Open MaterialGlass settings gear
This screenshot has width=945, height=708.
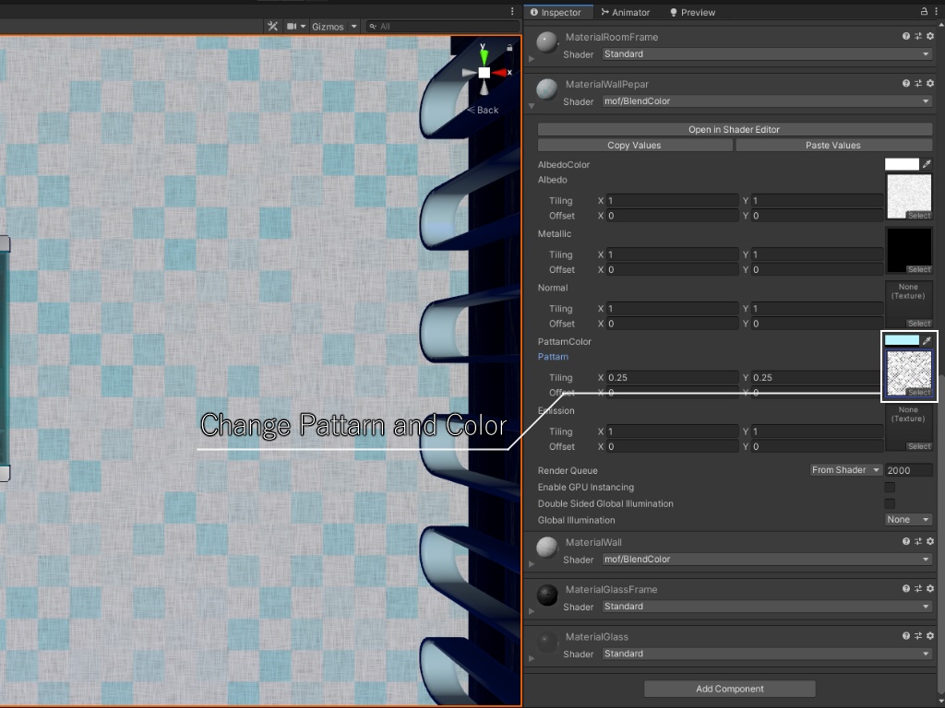pyautogui.click(x=930, y=636)
